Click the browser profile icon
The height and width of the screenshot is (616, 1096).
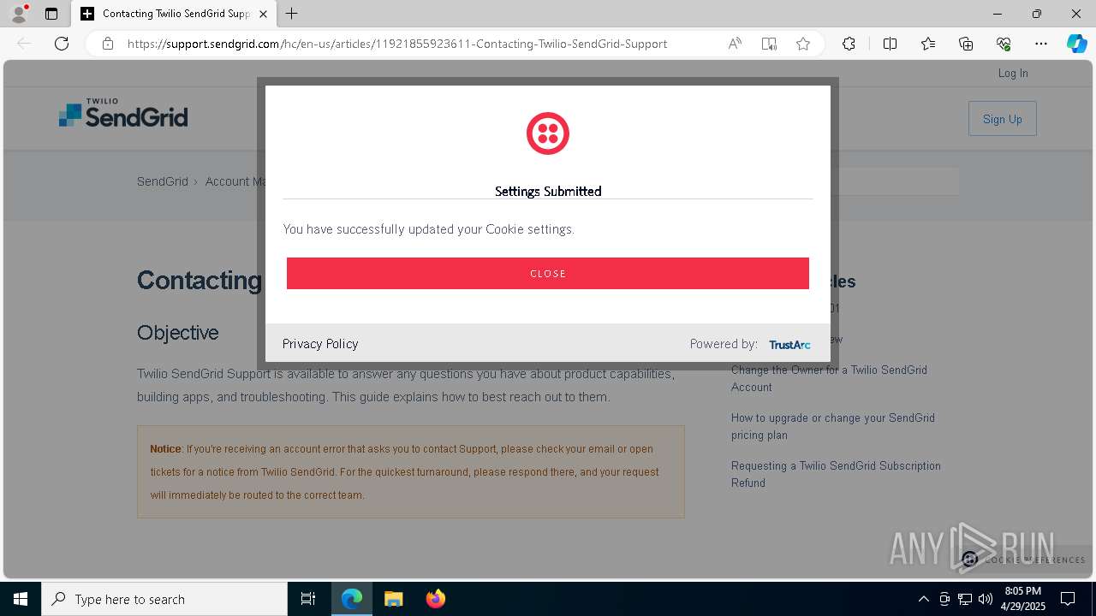pos(19,14)
